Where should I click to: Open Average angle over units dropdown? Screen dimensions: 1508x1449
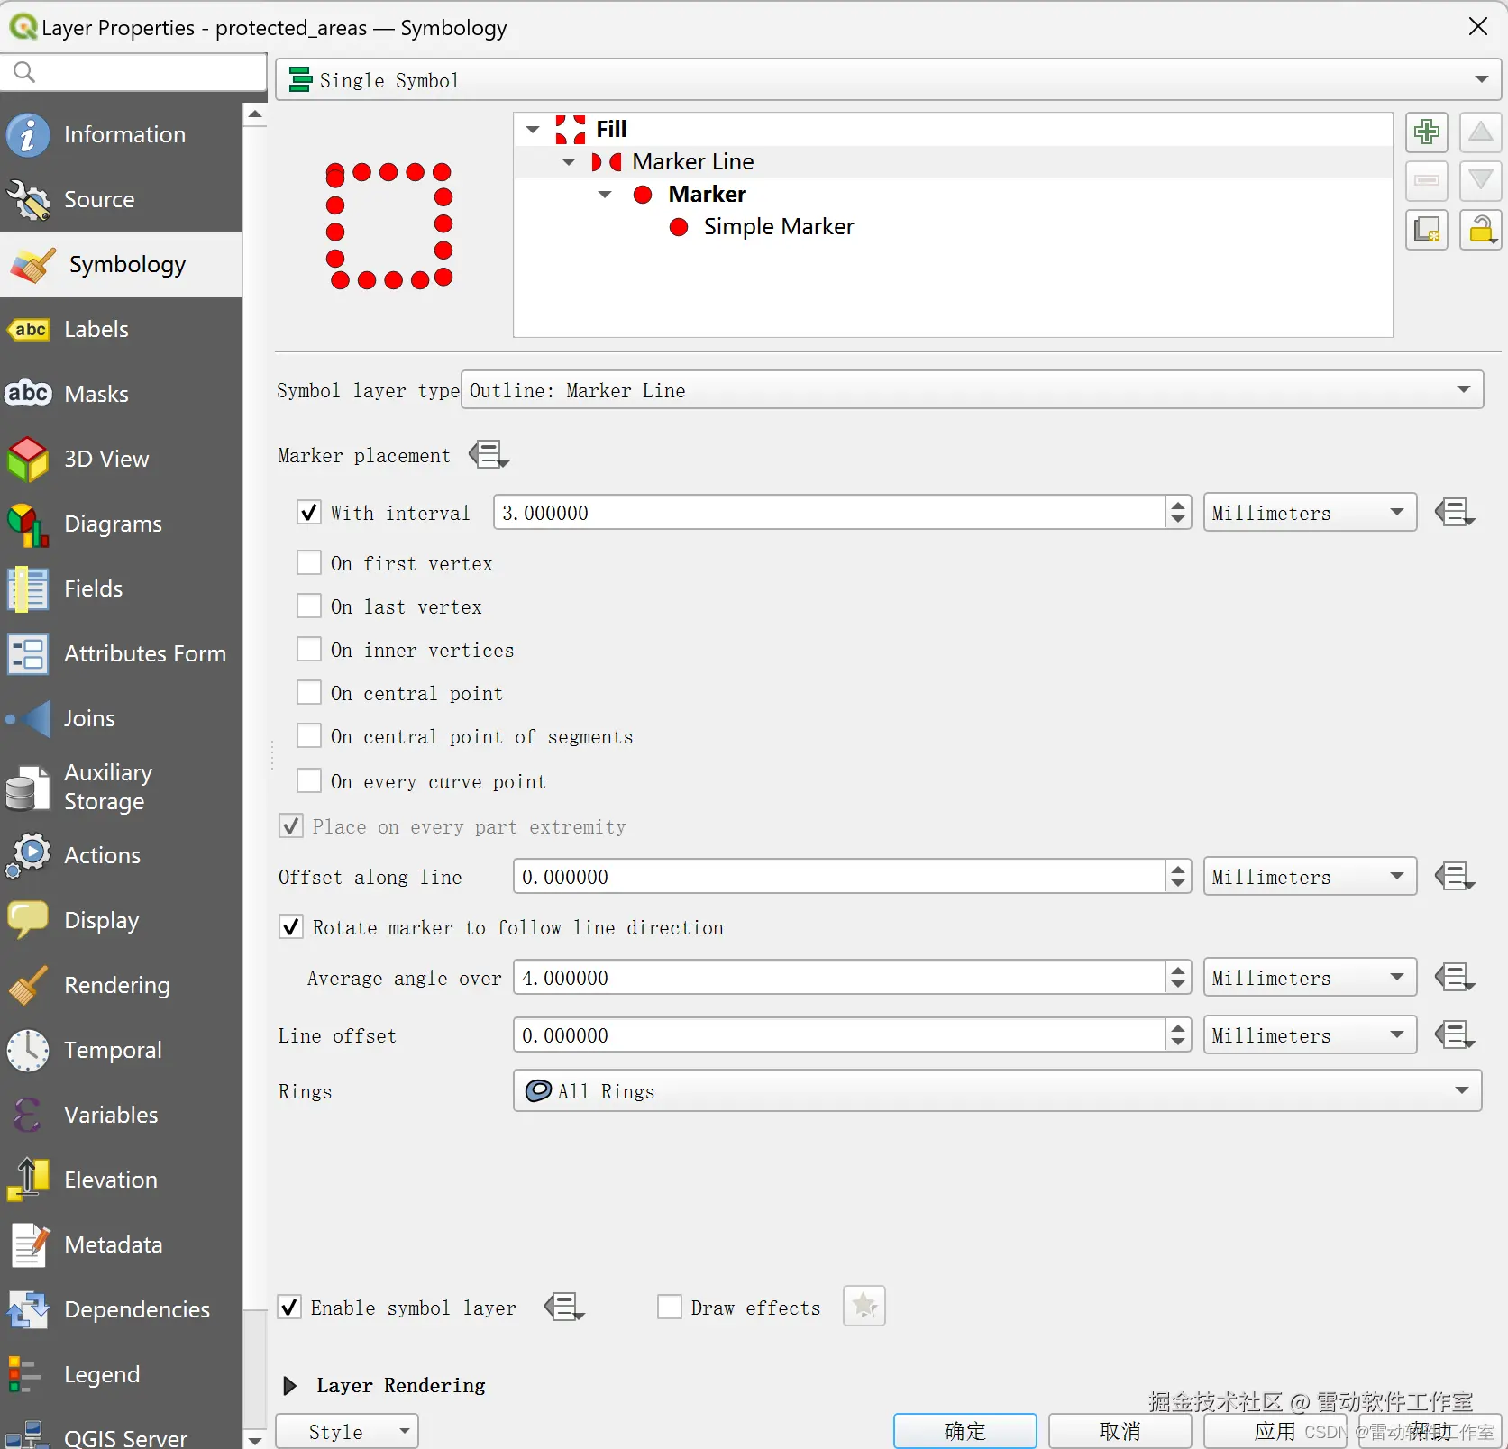(x=1310, y=978)
